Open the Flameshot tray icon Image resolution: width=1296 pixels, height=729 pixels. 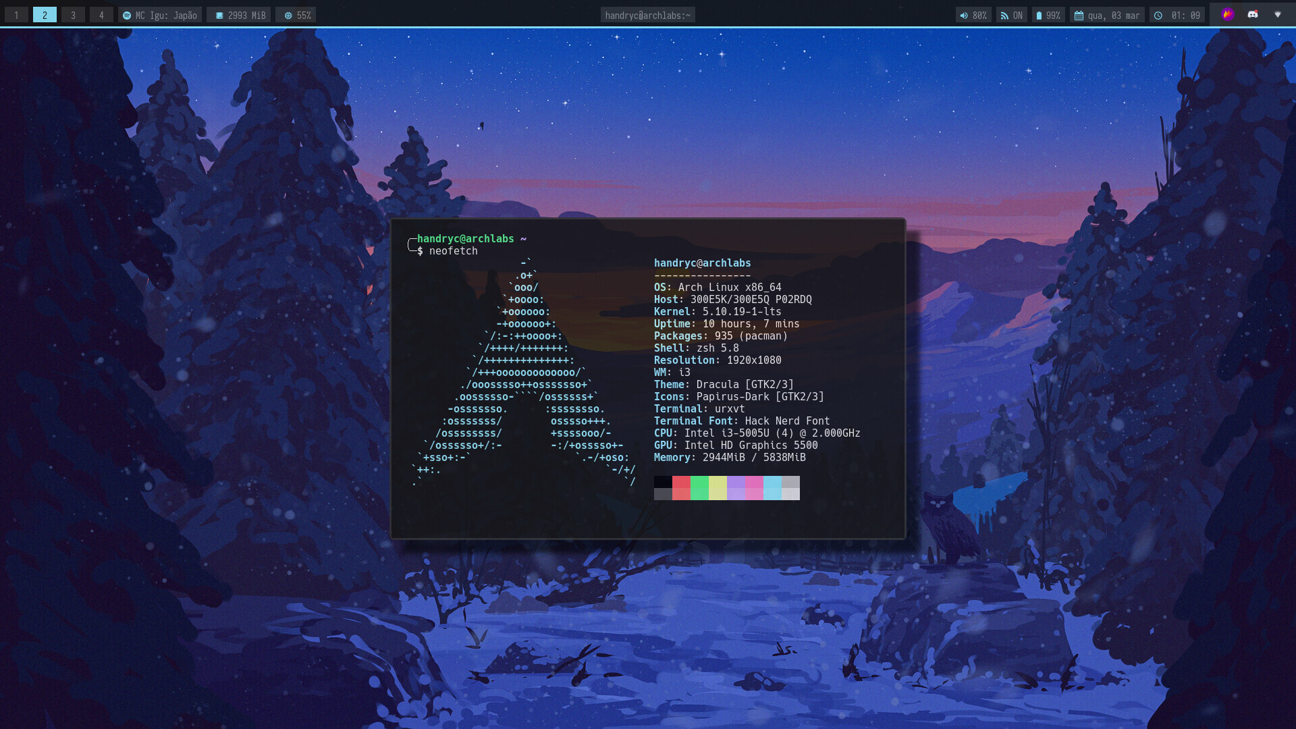[1228, 14]
